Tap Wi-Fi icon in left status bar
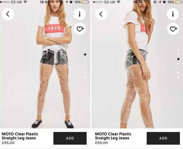The width and height of the screenshot is (183, 149). [x=25, y=2]
